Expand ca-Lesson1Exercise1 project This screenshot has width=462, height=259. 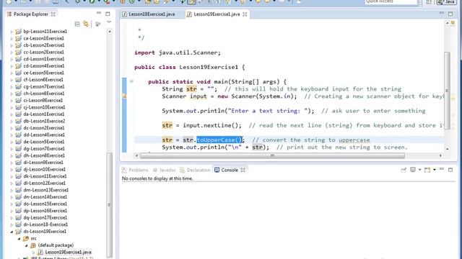pos(12,38)
